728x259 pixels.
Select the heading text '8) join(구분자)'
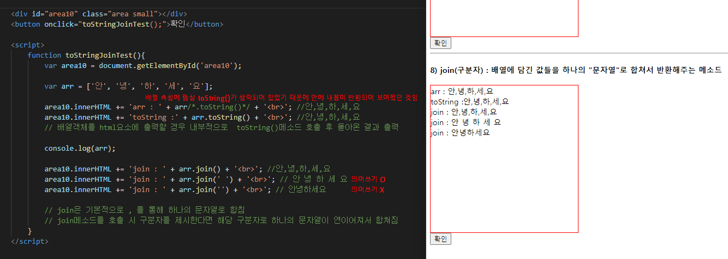(x=458, y=70)
